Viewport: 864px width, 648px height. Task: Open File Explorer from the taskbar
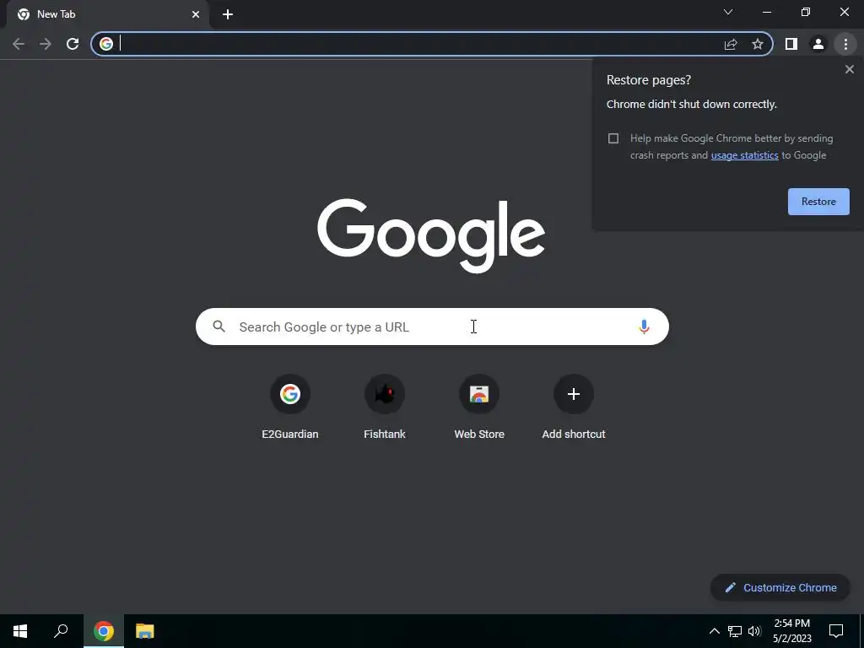tap(145, 631)
